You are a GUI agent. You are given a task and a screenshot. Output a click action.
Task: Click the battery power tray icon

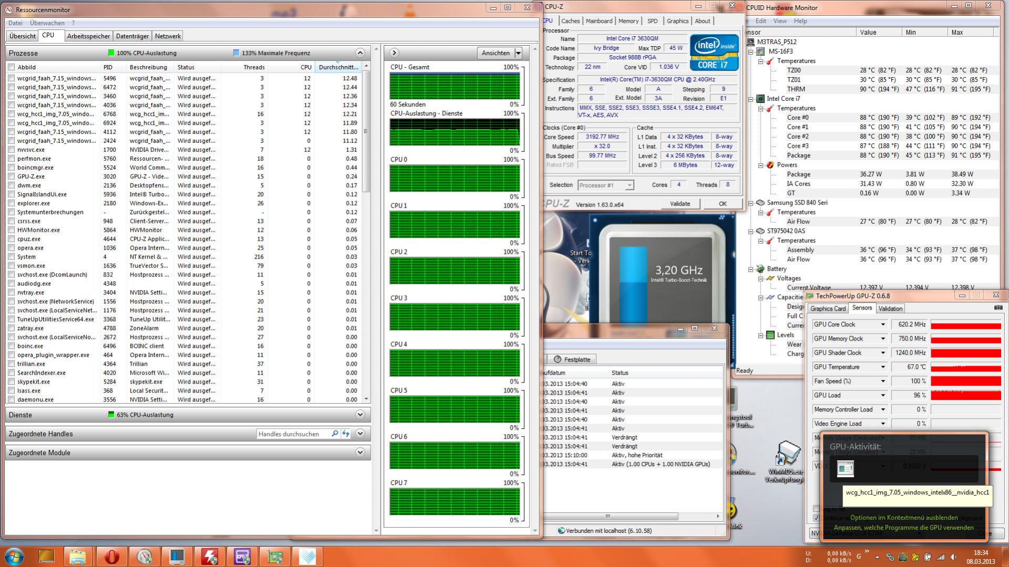[x=928, y=557]
